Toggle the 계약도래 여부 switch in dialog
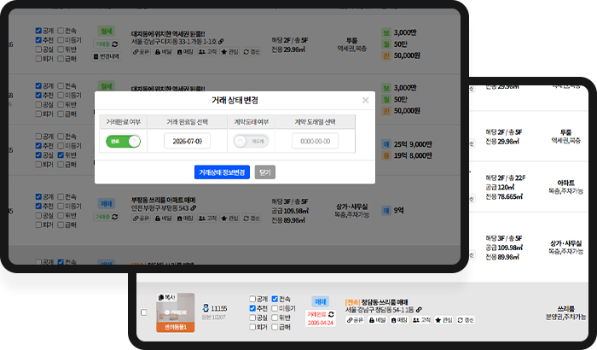This screenshot has height=350, width=597. click(251, 142)
